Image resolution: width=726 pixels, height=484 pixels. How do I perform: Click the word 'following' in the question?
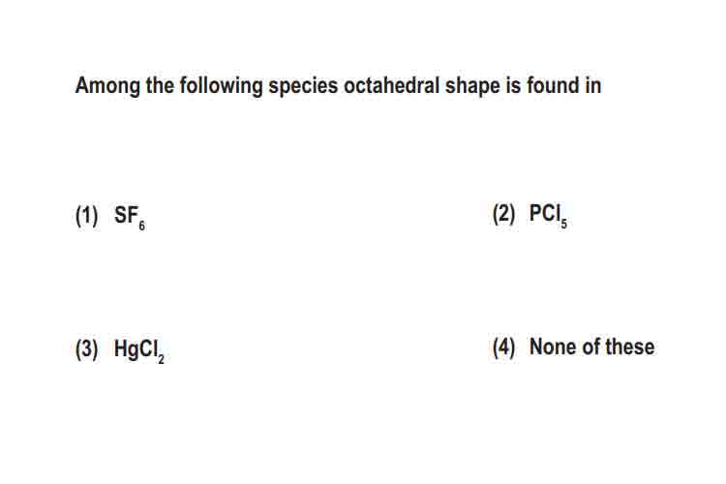222,86
